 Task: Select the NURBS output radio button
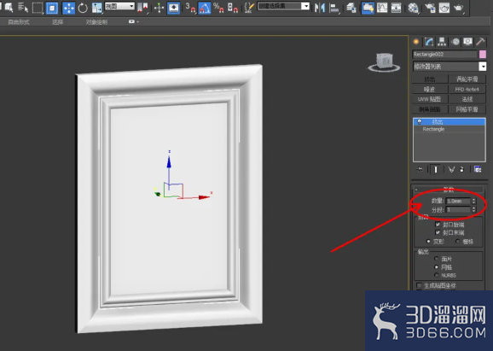(436, 275)
